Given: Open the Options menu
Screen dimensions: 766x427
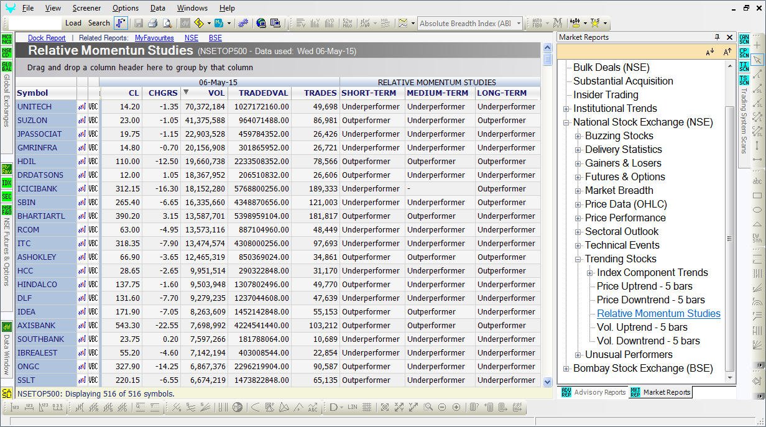Looking at the screenshot, I should point(126,8).
